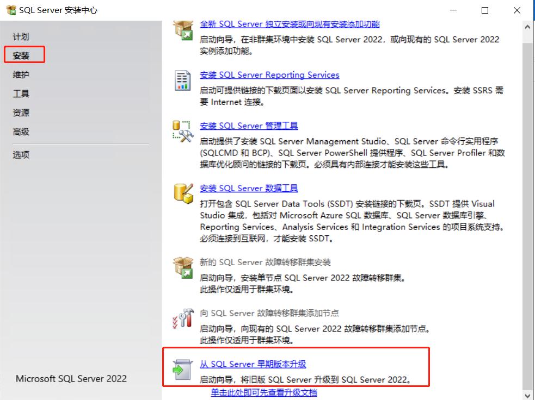535x400 pixels.
Task: Click the failover cluster installation box icon
Action: 183,267
